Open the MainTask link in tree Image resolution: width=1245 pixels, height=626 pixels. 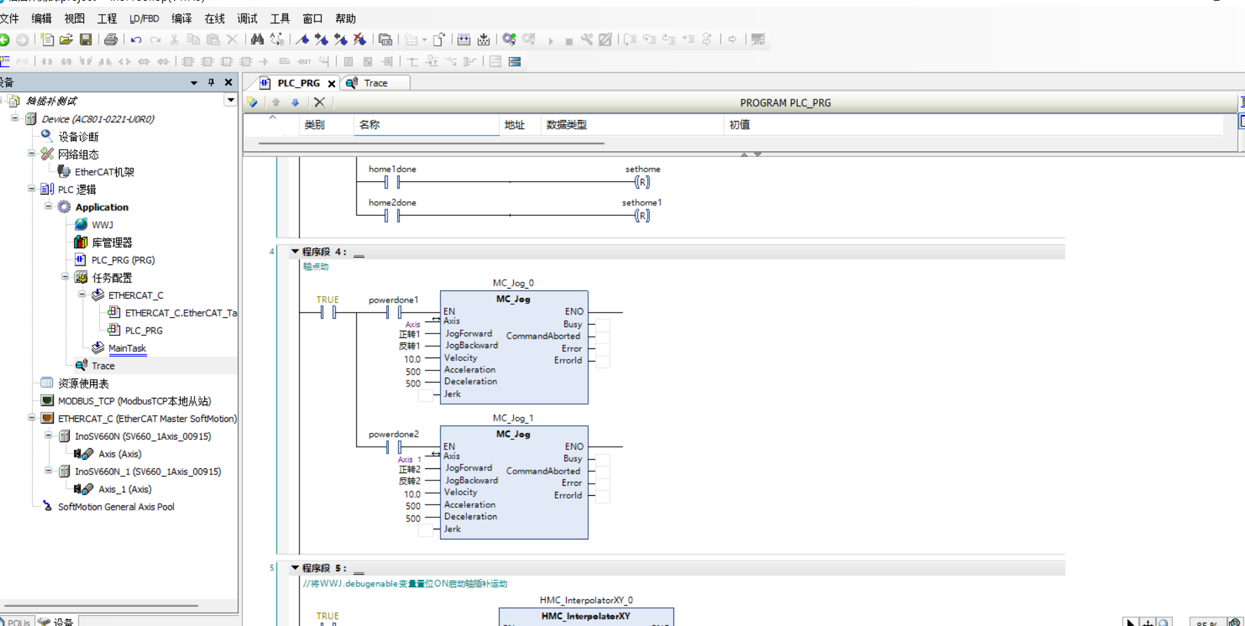point(127,348)
